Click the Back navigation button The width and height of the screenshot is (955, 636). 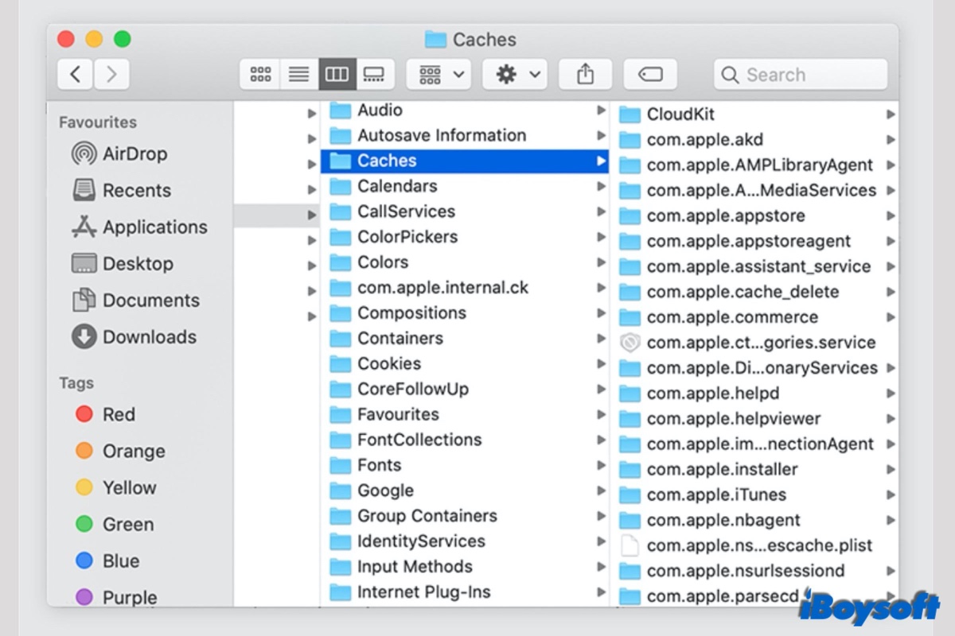(x=74, y=73)
